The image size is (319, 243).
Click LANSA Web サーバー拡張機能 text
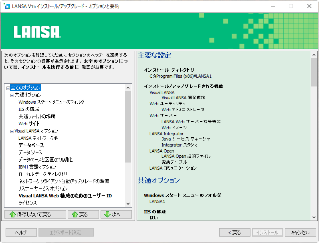tap(191, 122)
